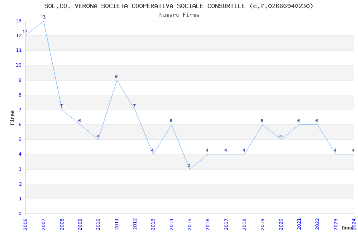
Task: Select the y-axis value 13
Action: pos(19,21)
